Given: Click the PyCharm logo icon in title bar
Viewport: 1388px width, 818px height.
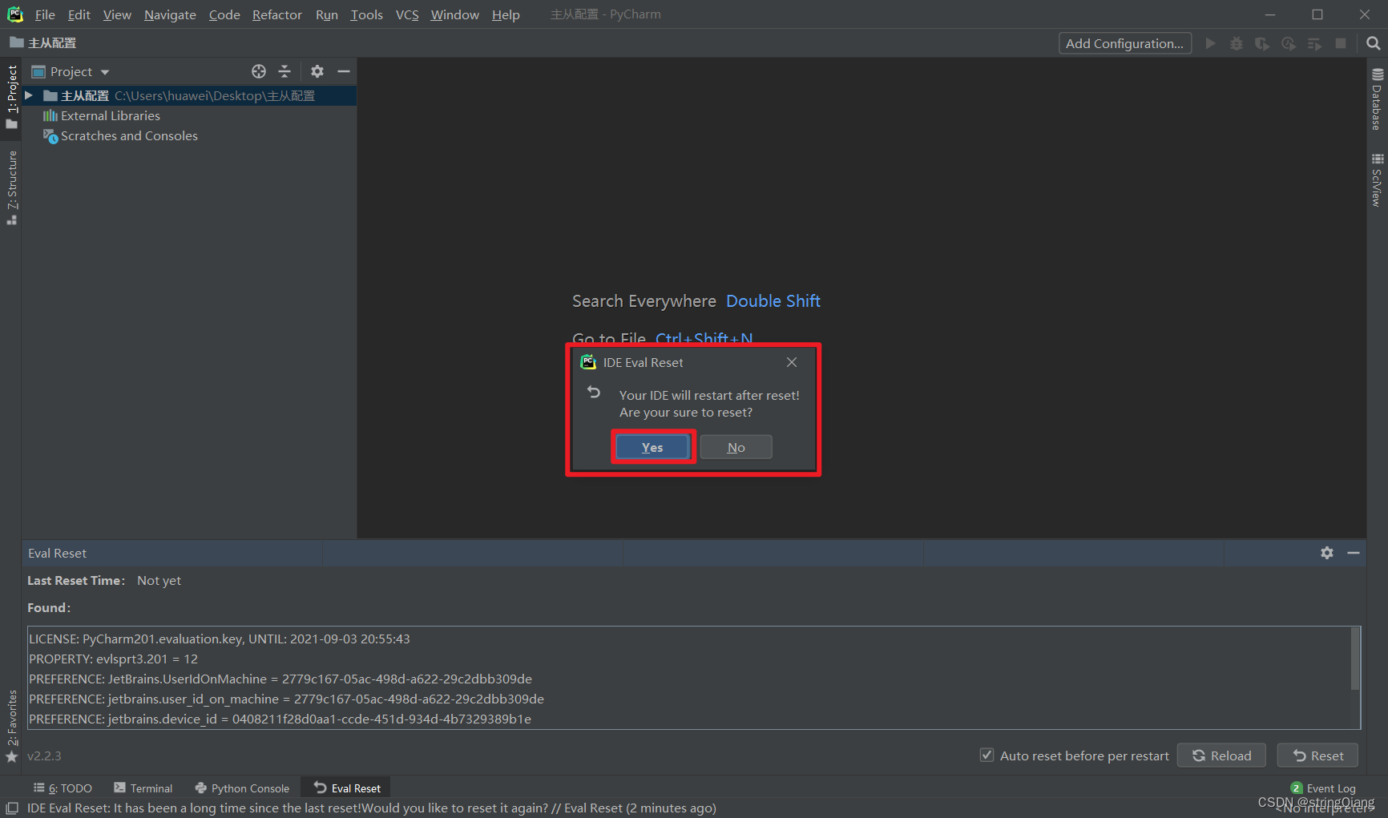Looking at the screenshot, I should coord(15,14).
